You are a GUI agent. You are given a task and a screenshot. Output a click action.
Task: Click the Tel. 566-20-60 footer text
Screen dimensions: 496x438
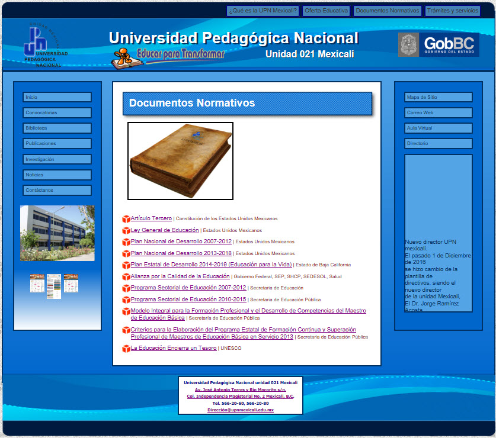241,403
